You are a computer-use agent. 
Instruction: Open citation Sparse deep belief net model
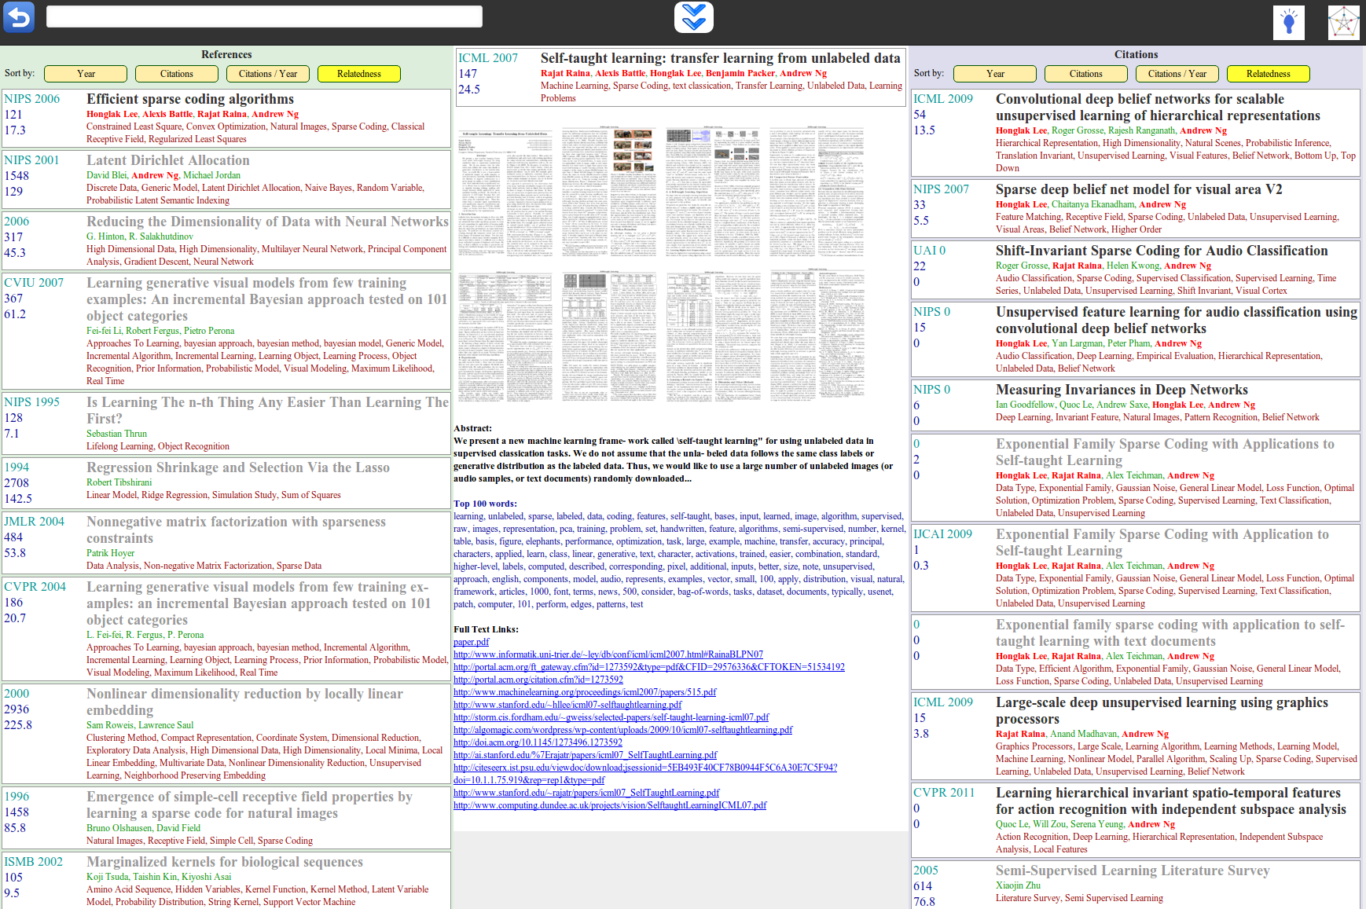tap(1139, 189)
